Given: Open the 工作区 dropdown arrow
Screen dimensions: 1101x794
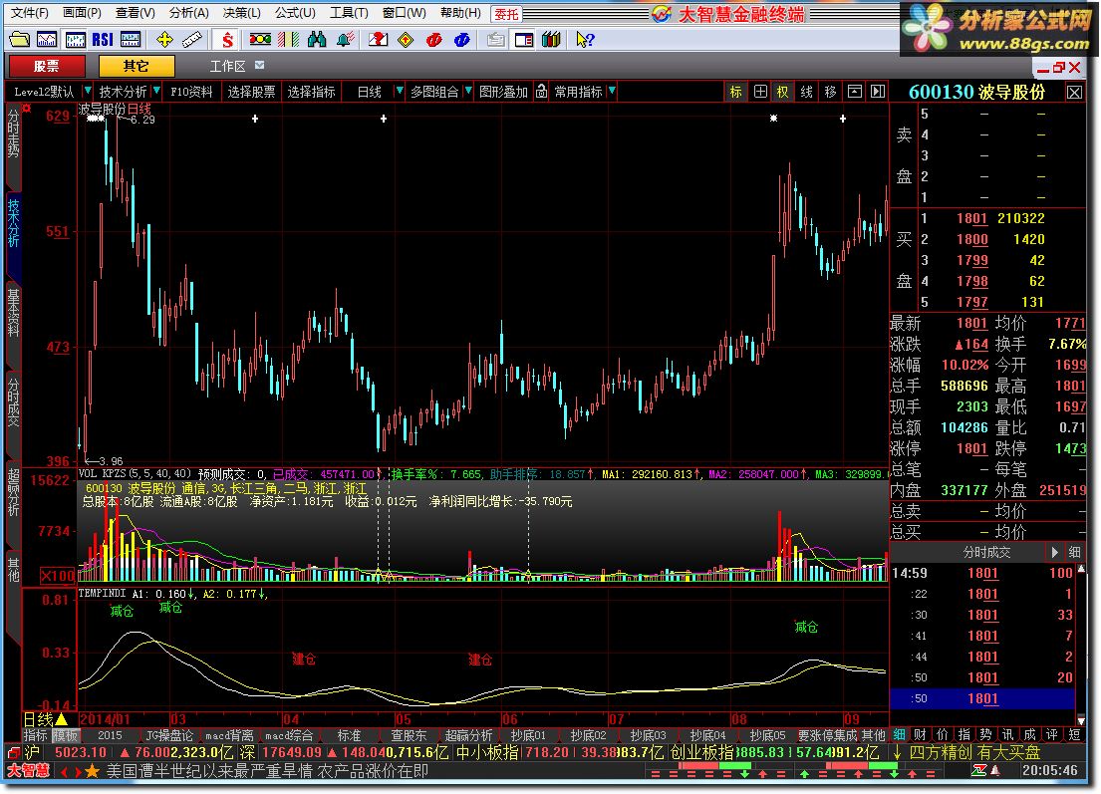Looking at the screenshot, I should [260, 66].
